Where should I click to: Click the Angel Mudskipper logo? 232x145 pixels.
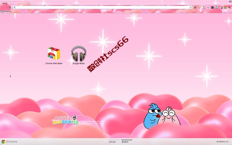[65, 120]
